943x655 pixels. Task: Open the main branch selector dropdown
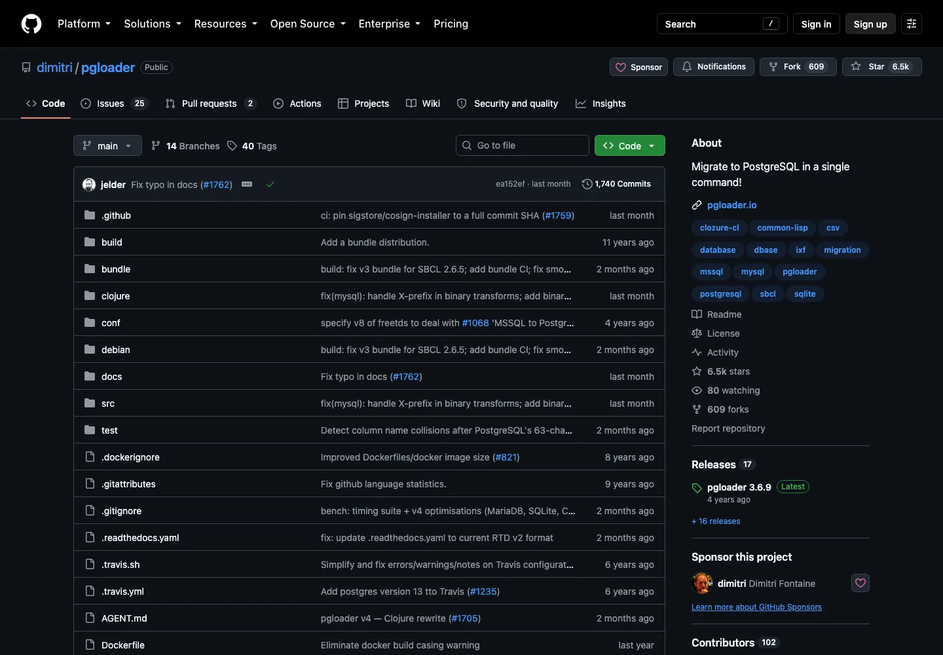pyautogui.click(x=107, y=145)
